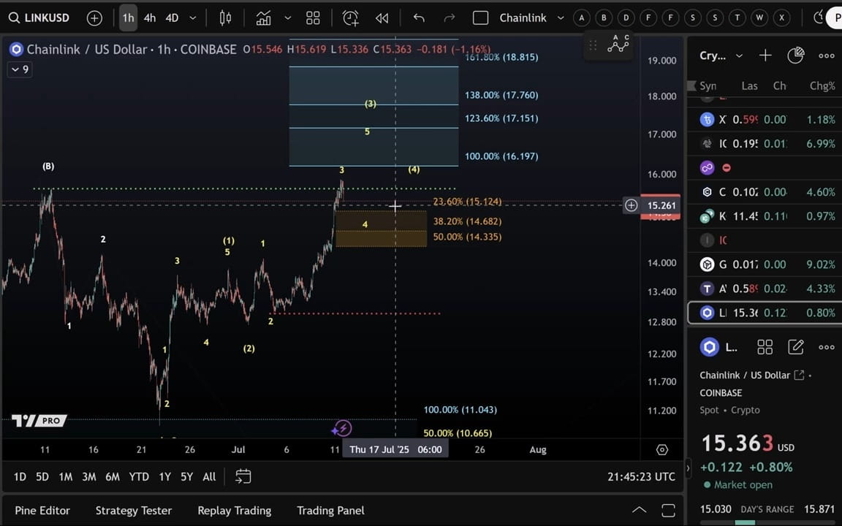Select the 4D timeframe
Screen dimensions: 842x526
(x=172, y=18)
